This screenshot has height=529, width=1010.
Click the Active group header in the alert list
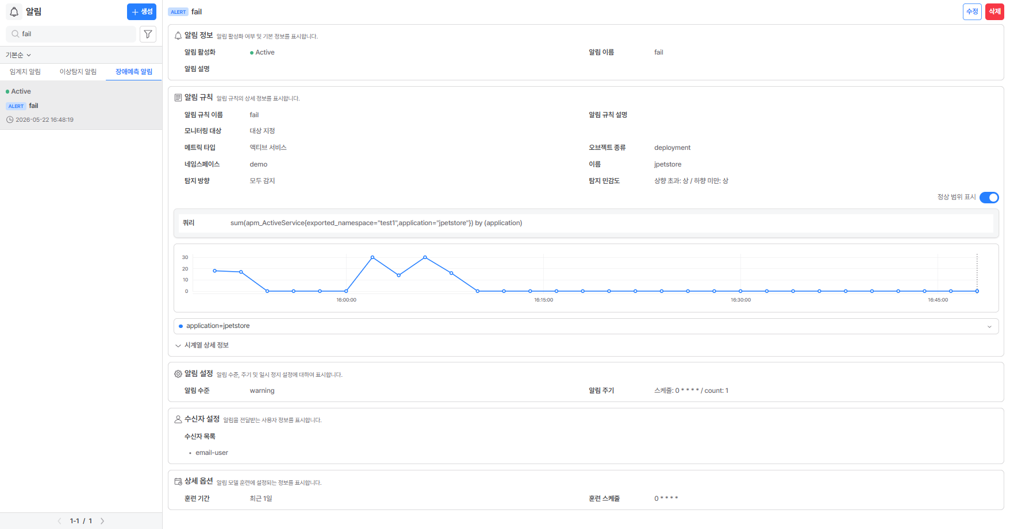(18, 91)
